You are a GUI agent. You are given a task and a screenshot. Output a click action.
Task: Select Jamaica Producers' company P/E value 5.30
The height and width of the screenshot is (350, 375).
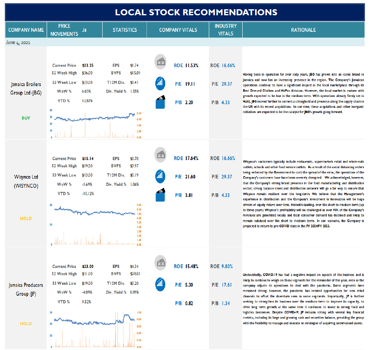[x=189, y=285]
